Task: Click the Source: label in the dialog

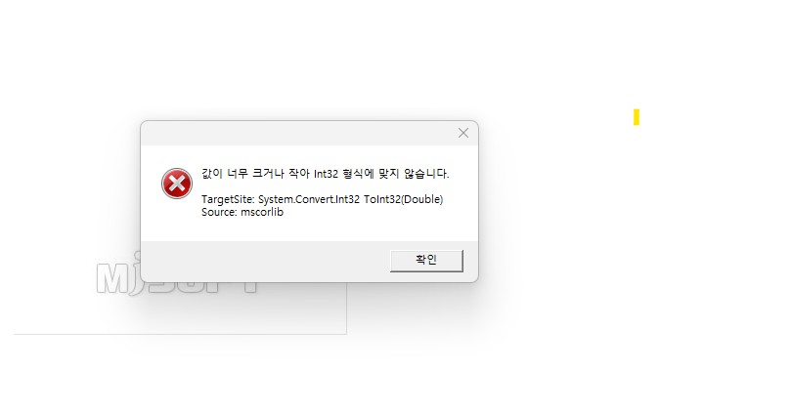Action: [x=219, y=212]
